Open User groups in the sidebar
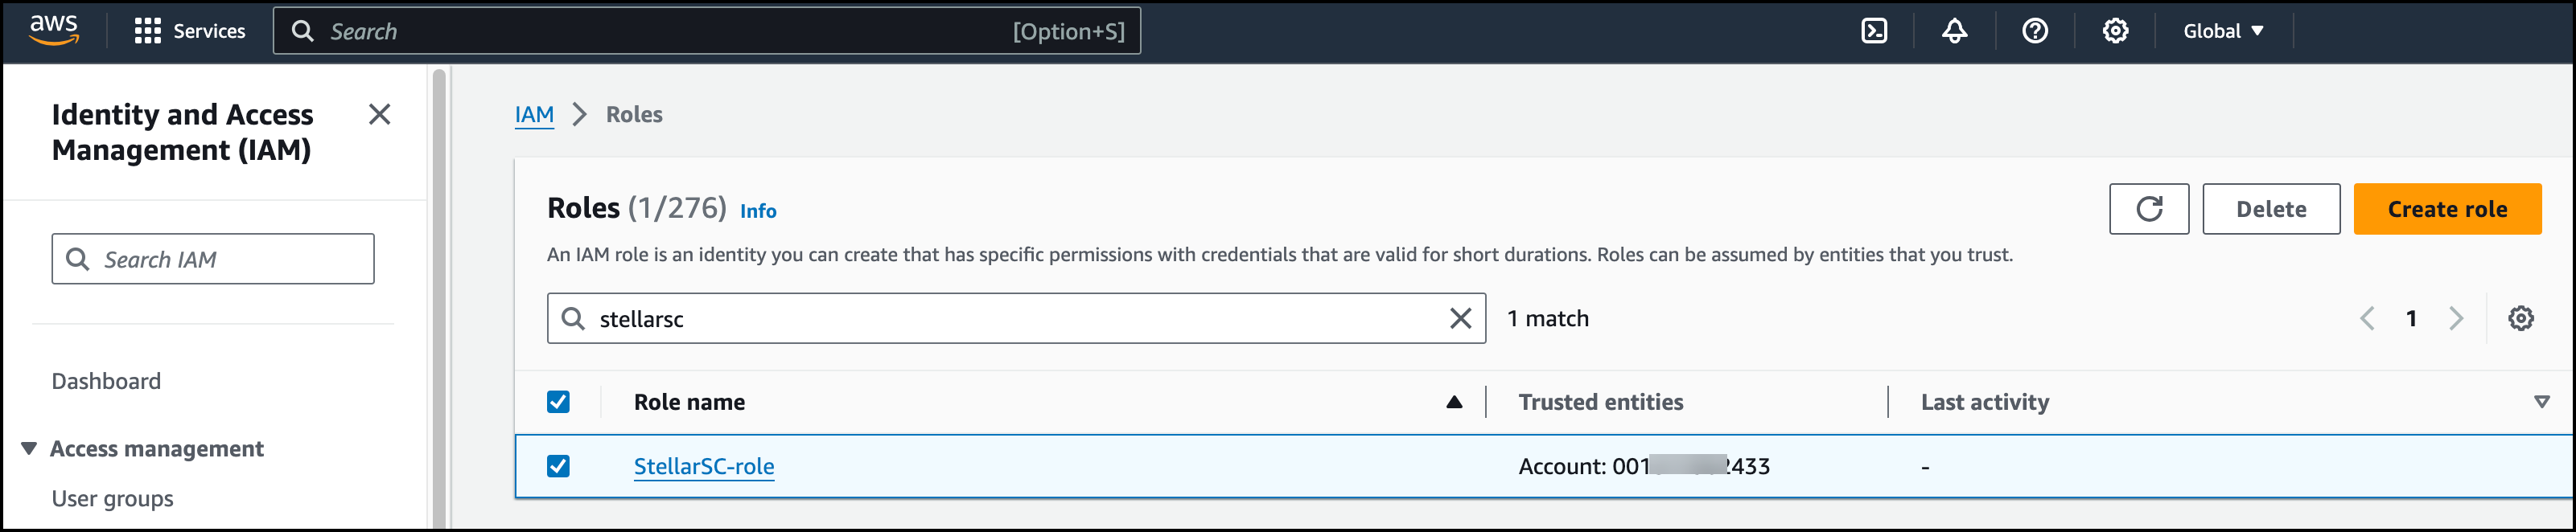This screenshot has width=2576, height=532. [x=112, y=499]
